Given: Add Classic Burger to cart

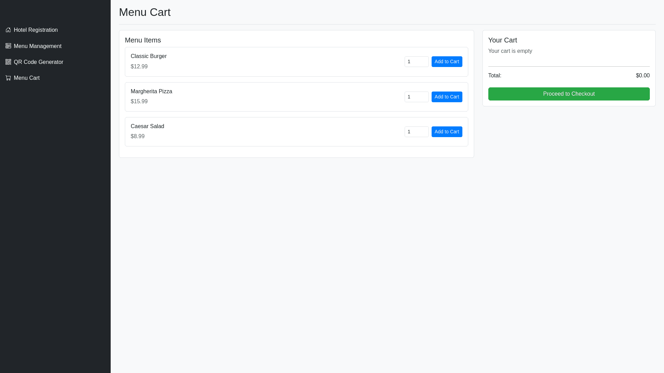Looking at the screenshot, I should [x=446, y=62].
